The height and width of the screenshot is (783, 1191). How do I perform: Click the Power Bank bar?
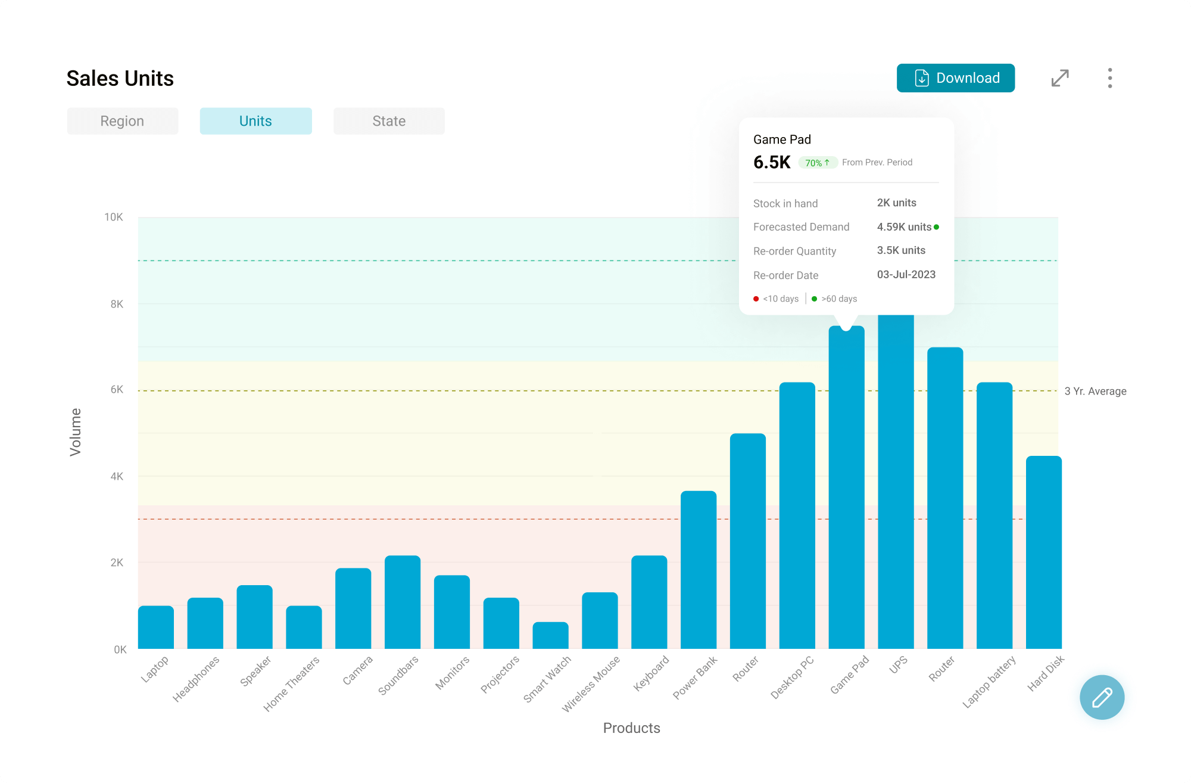pos(699,570)
